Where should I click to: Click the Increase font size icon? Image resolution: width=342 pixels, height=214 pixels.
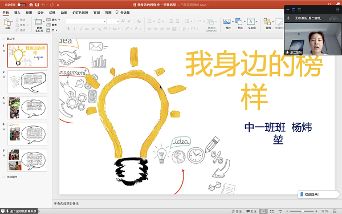click(x=123, y=21)
